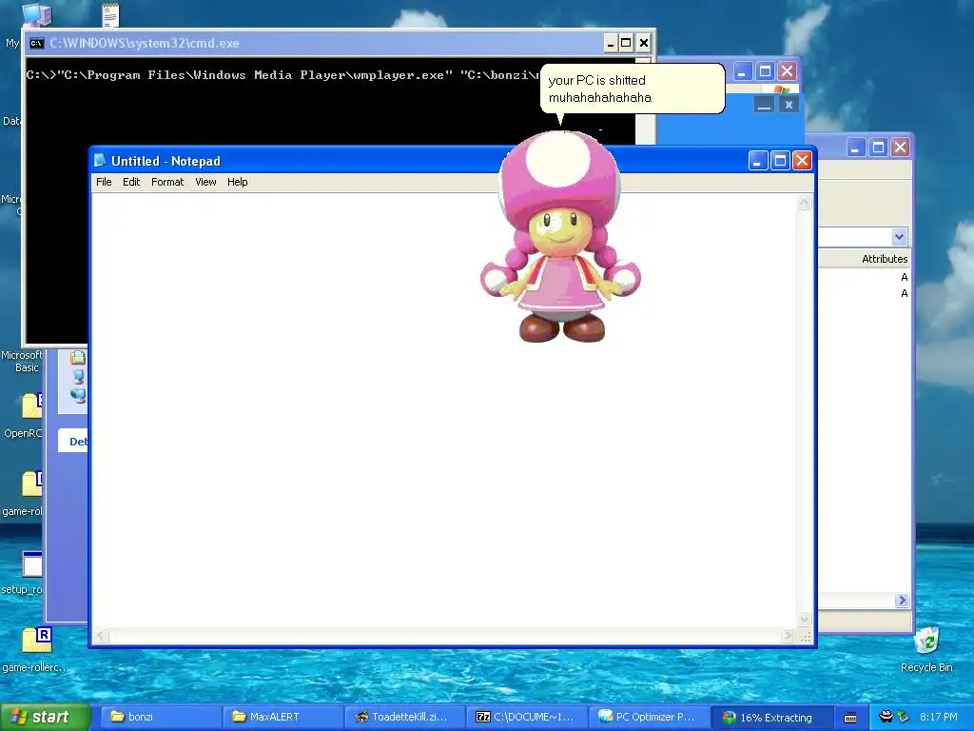This screenshot has width=974, height=731.
Task: Close the small blue background window
Action: coord(789,105)
